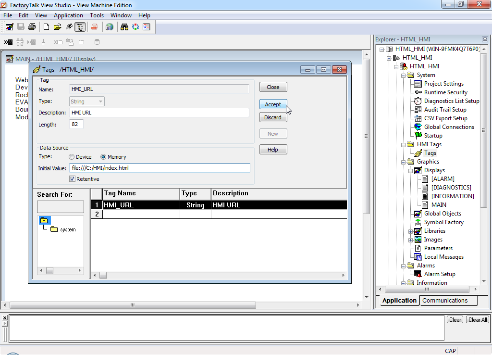492x355 pixels.
Task: Open Diagnostics List Setup stopwatch item
Action: (x=452, y=101)
